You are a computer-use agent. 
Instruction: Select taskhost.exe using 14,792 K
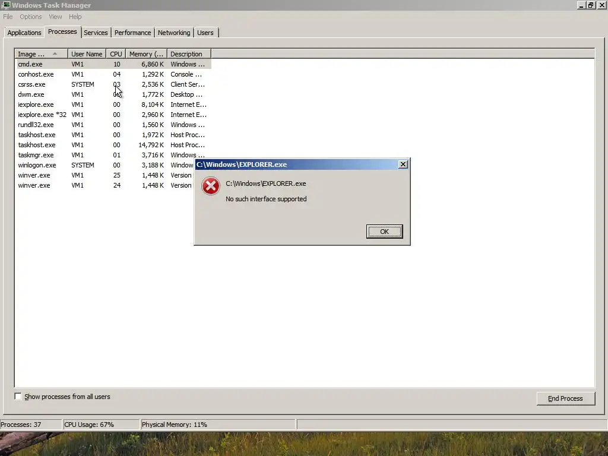click(x=113, y=145)
